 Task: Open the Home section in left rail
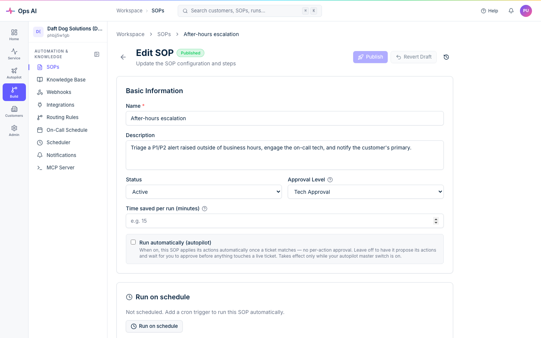point(14,35)
